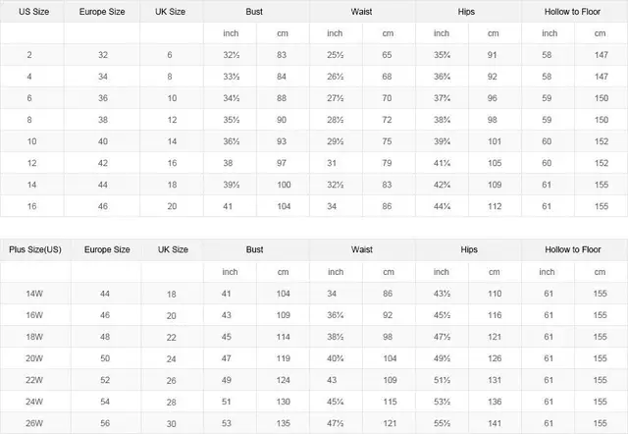Click the Hollow to Floor header in top table
The width and height of the screenshot is (628, 434).
click(x=572, y=12)
